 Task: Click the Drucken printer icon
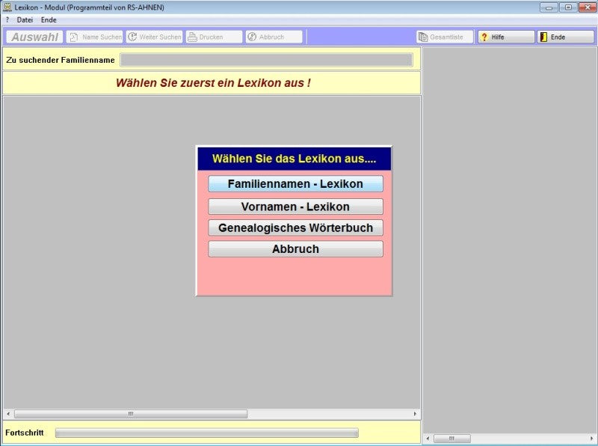point(192,37)
